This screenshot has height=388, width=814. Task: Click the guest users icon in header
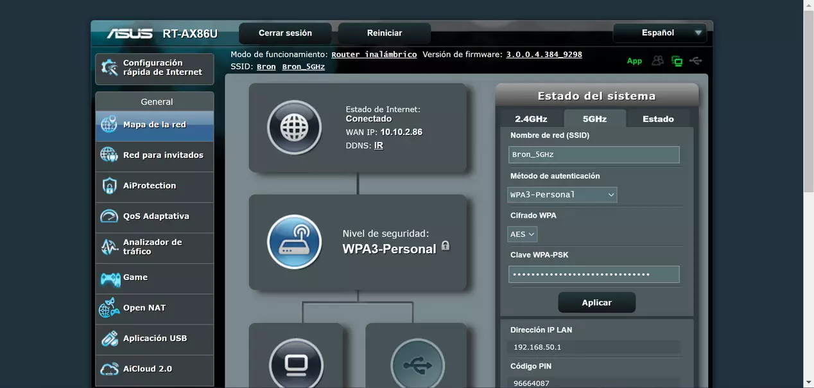coord(657,60)
